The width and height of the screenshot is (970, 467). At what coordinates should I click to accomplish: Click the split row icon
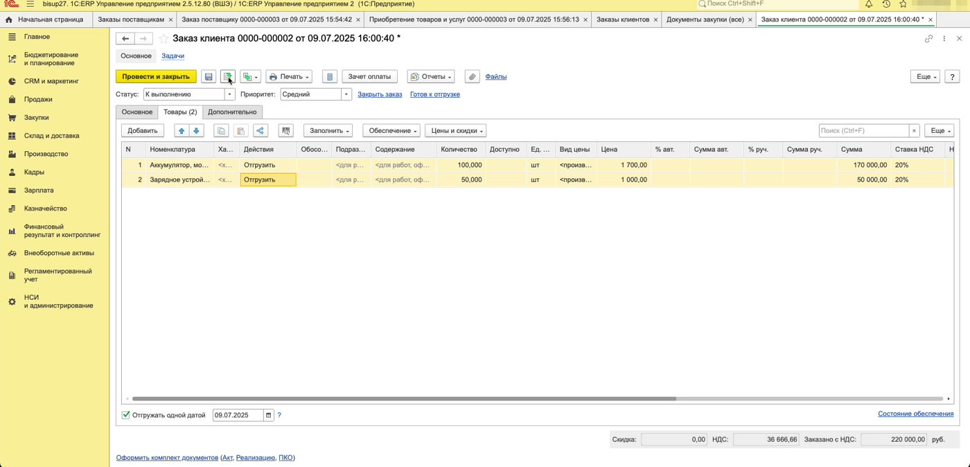261,130
